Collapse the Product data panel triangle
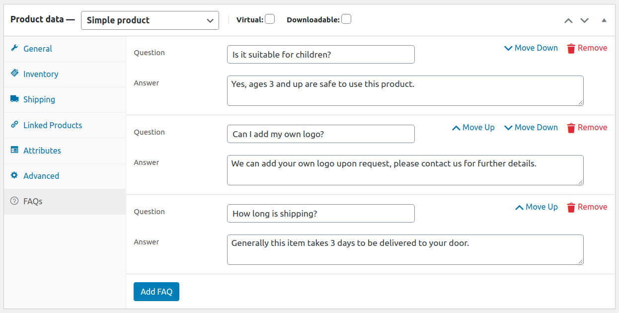Viewport: 619px width, 313px height. 604,20
